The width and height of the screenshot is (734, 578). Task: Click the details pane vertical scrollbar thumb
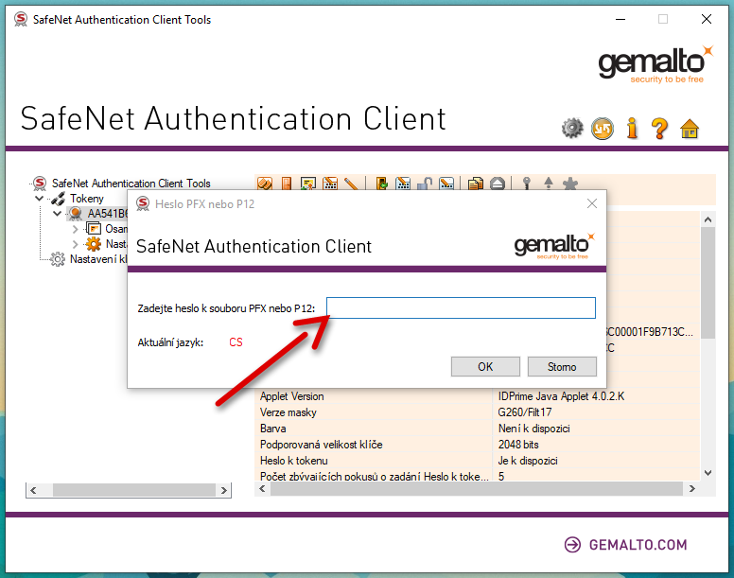[x=708, y=283]
